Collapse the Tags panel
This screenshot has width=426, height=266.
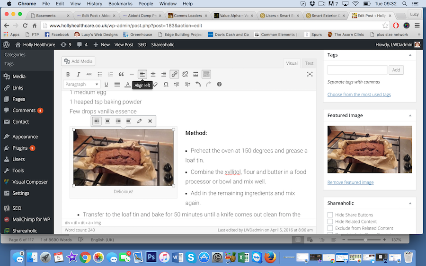point(410,55)
